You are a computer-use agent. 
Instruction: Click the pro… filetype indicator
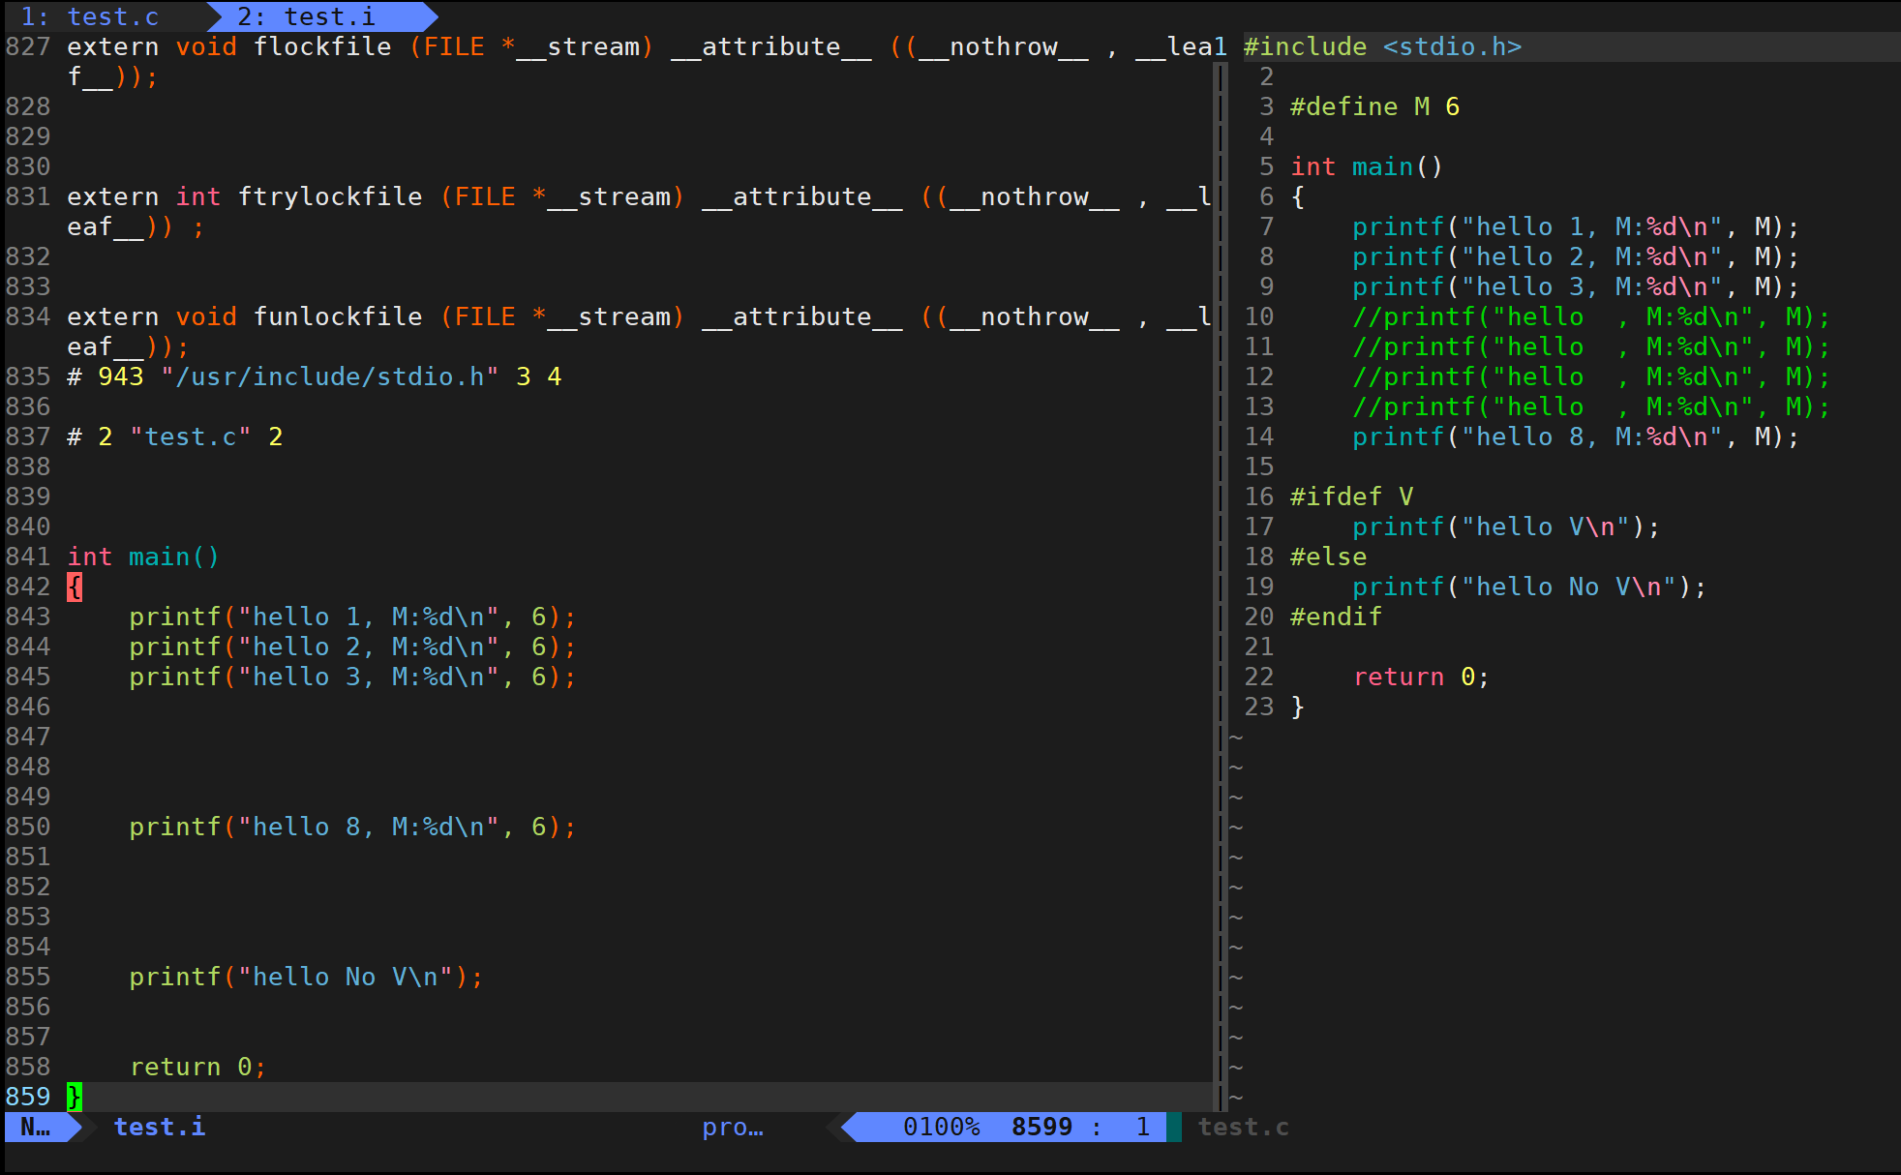(x=733, y=1127)
